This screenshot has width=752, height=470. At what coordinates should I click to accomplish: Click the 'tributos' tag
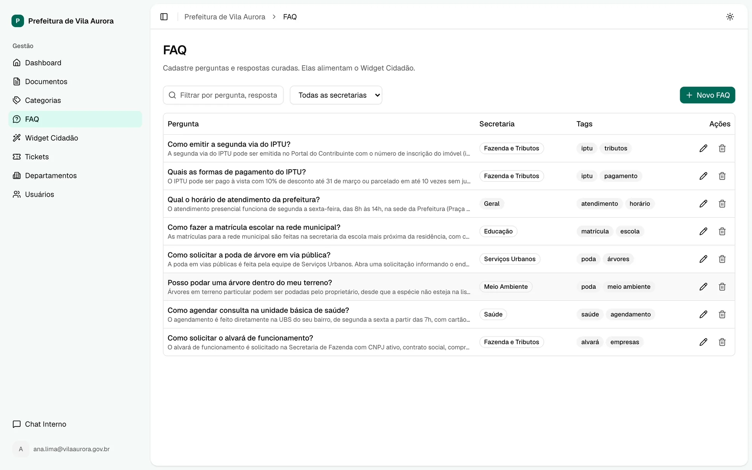coord(616,148)
